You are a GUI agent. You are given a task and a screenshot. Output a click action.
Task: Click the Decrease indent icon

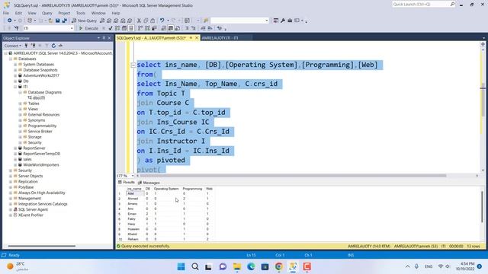[x=203, y=28]
